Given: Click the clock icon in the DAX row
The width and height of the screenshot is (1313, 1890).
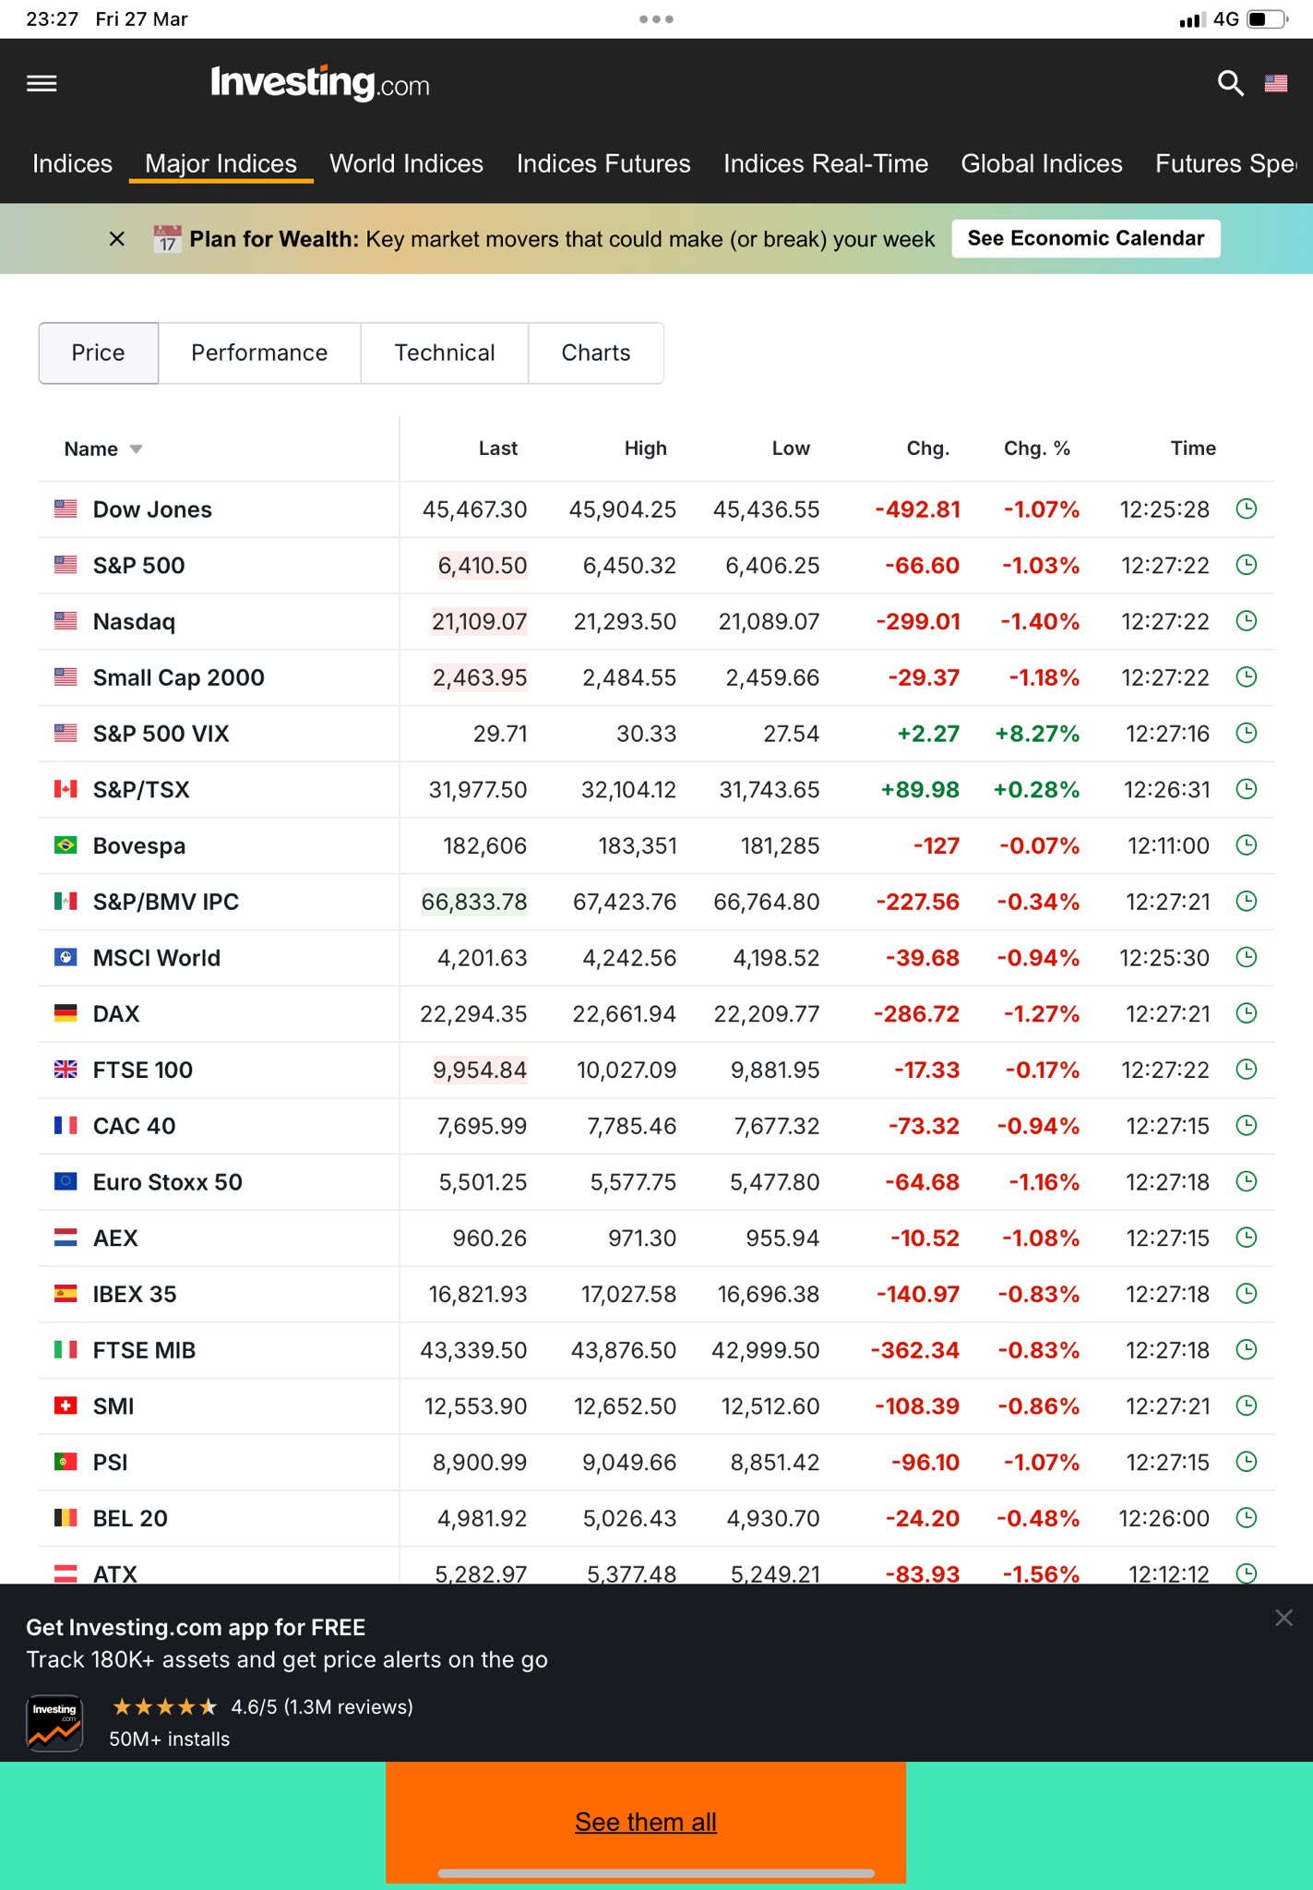Looking at the screenshot, I should 1246,1013.
